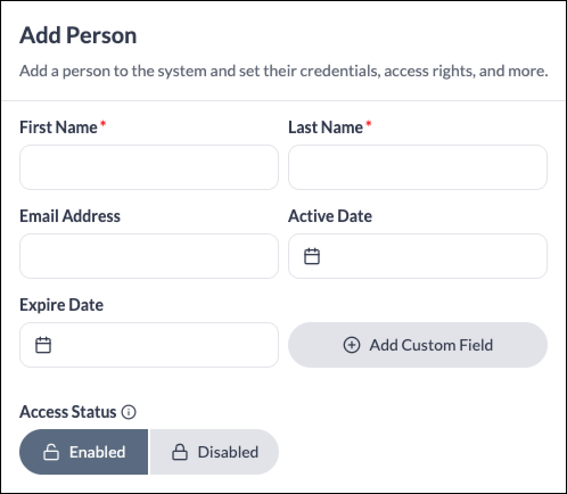The image size is (567, 494).
Task: Click the Access Status label text
Action: [68, 412]
